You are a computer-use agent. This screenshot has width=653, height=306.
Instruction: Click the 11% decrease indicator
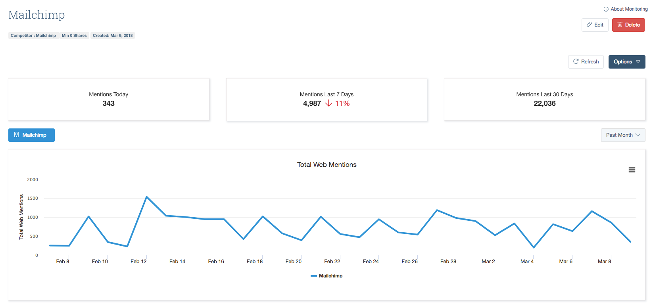(338, 103)
